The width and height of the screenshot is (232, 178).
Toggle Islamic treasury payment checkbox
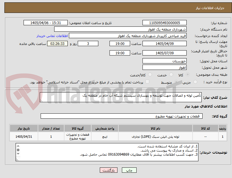pos(148,82)
